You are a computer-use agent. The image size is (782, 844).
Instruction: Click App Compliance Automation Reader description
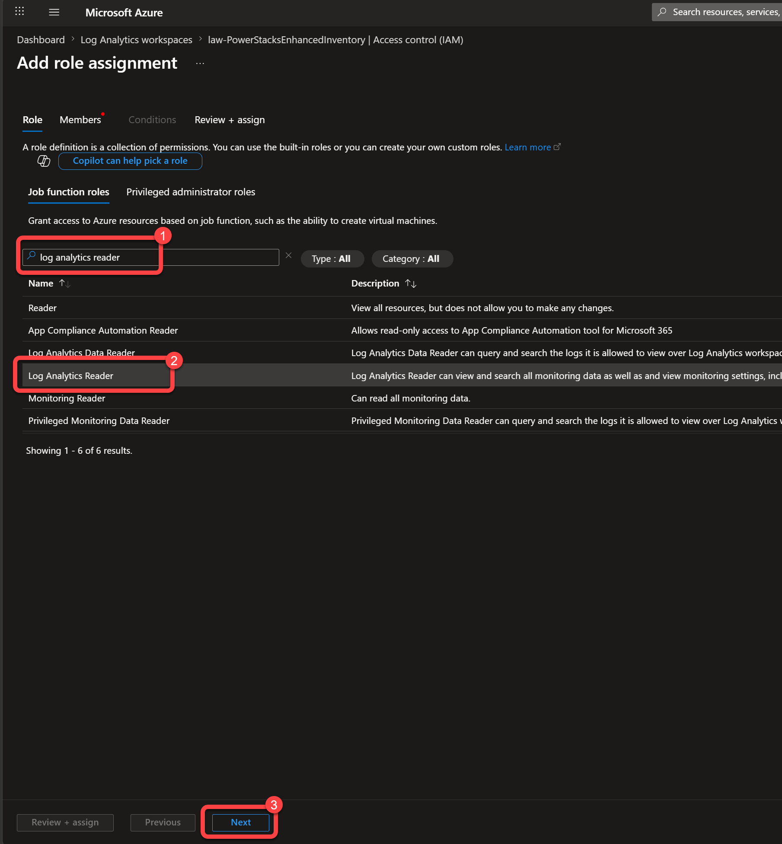click(512, 330)
